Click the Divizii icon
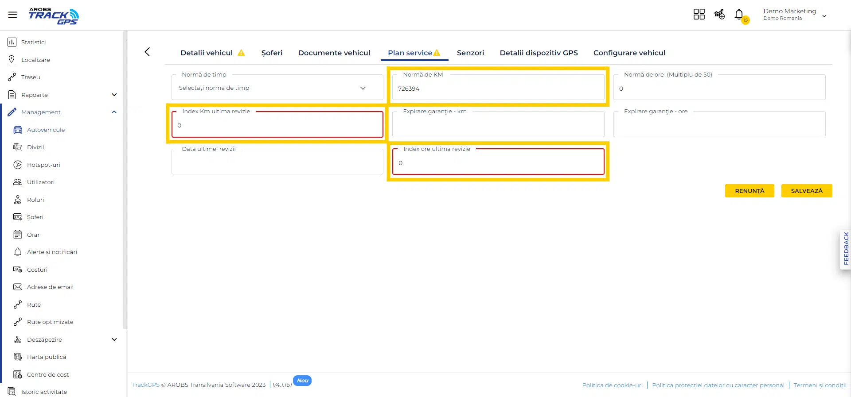The height and width of the screenshot is (397, 851). (x=18, y=147)
